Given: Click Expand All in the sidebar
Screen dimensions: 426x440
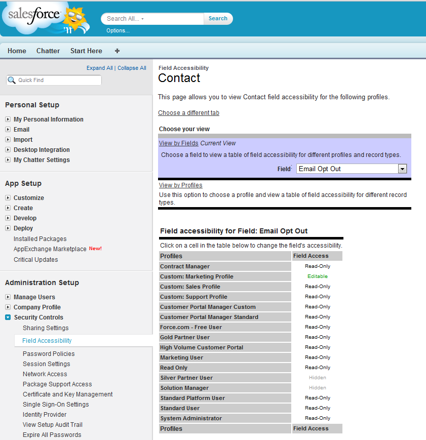Looking at the screenshot, I should 99,68.
